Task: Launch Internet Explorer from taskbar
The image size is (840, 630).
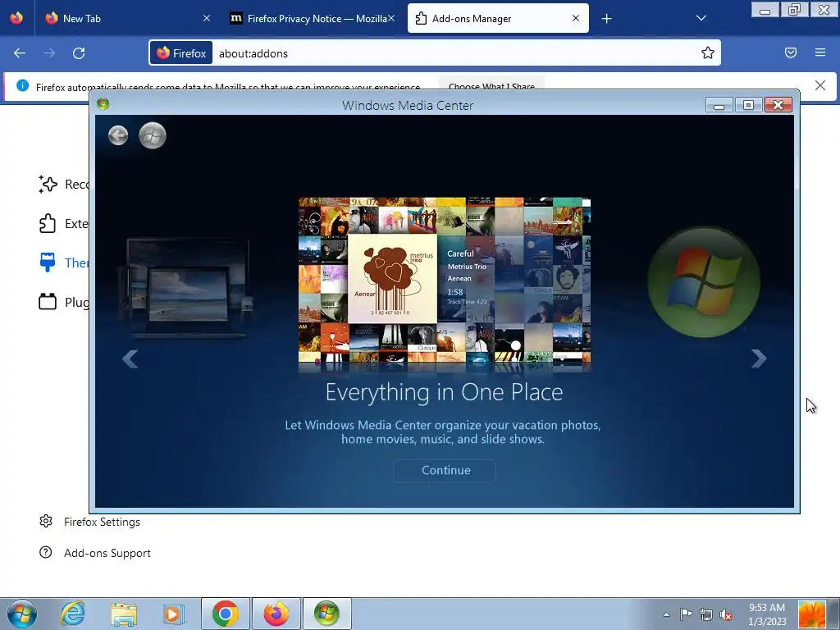Action: [x=72, y=614]
